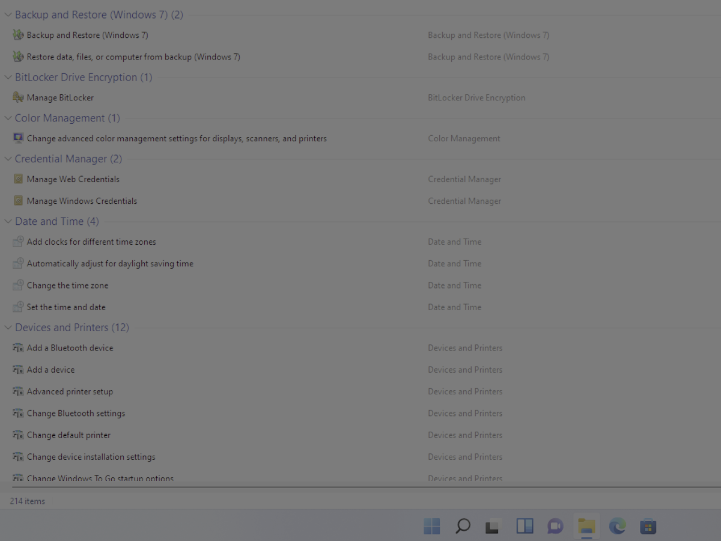This screenshot has width=721, height=541.
Task: Click BitLocker Drive Encryption category cell for Manage BitLocker
Action: (476, 97)
